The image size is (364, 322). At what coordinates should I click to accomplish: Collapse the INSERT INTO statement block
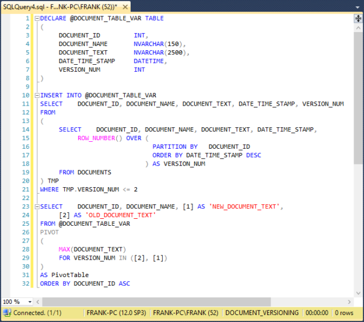[37, 96]
